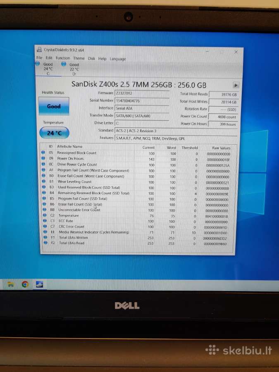
Task: Click the Threshold column header
Action: [x=190, y=148]
